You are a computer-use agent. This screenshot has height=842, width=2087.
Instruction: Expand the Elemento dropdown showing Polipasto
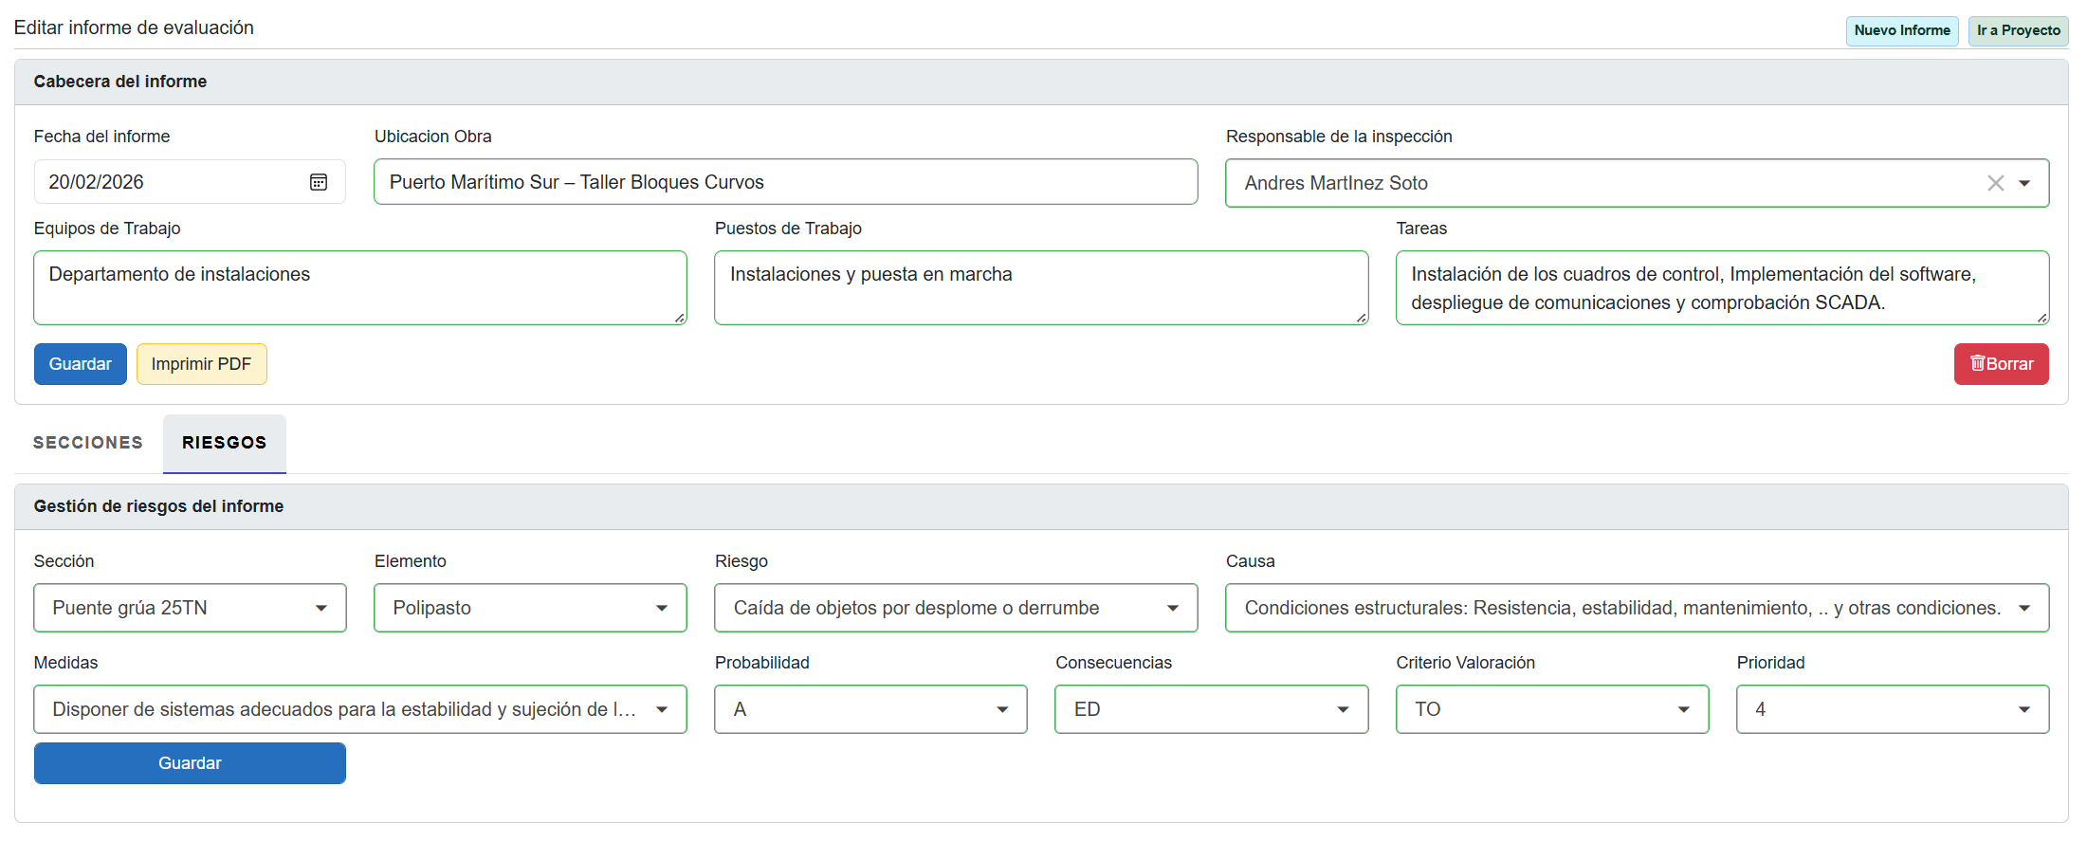tap(530, 608)
